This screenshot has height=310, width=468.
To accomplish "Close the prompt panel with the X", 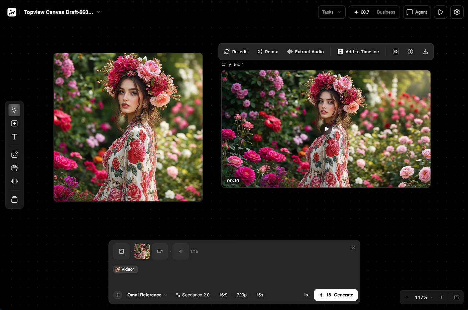I will click(x=353, y=248).
